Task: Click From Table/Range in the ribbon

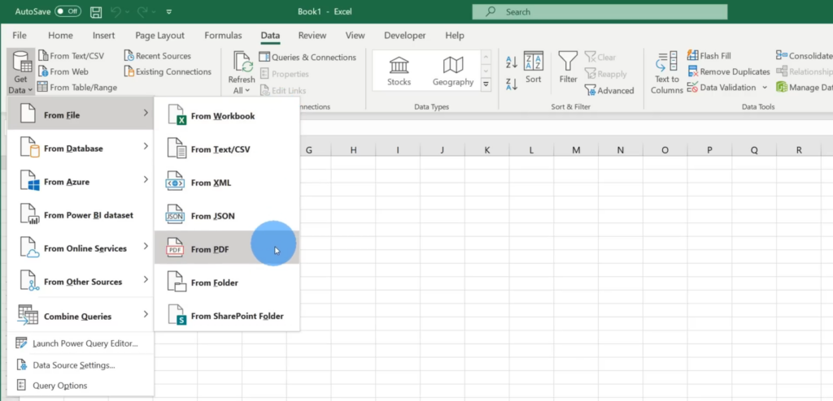Action: coord(77,88)
